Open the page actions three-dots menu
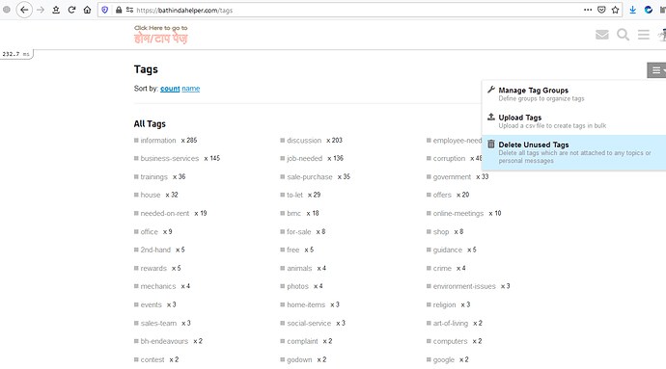Image resolution: width=666 pixels, height=369 pixels. pyautogui.click(x=588, y=10)
